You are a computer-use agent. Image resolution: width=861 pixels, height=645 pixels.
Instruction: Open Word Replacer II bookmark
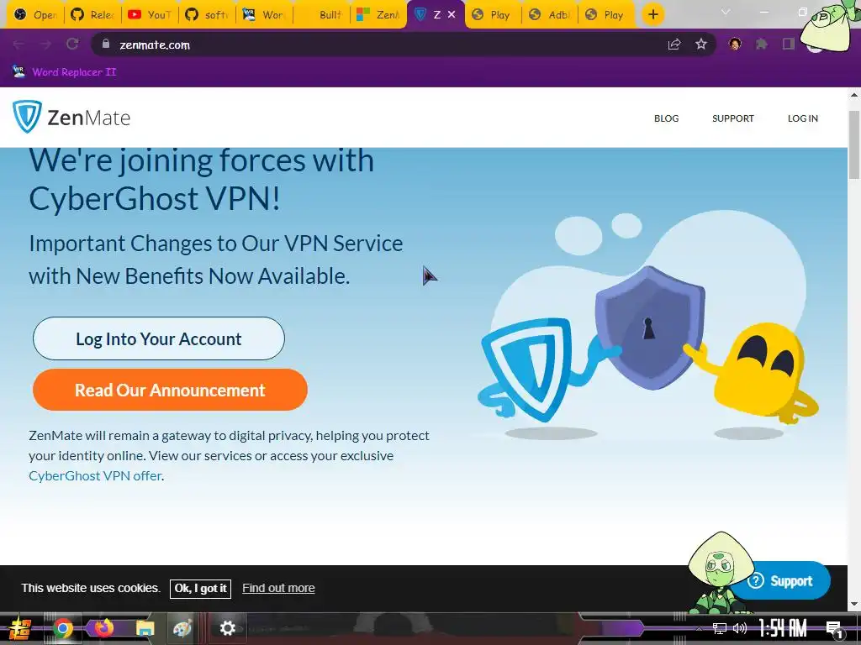(64, 72)
